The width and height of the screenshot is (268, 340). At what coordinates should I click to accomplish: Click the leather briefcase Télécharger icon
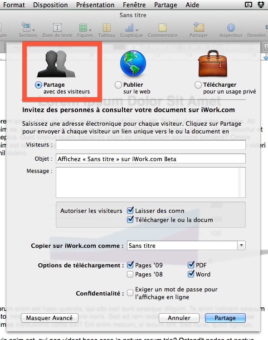point(213,63)
